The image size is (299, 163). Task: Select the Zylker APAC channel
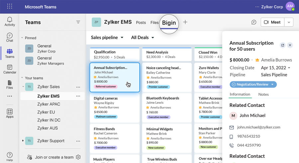pos(49,104)
